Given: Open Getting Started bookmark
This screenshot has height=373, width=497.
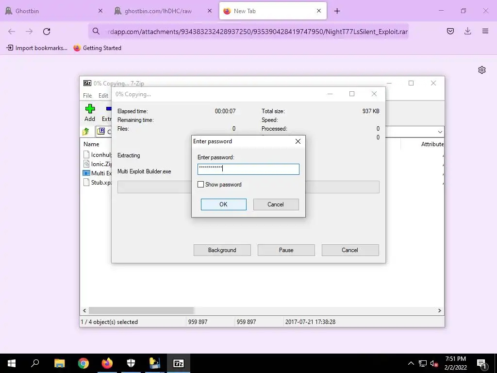Looking at the screenshot, I should (x=97, y=48).
